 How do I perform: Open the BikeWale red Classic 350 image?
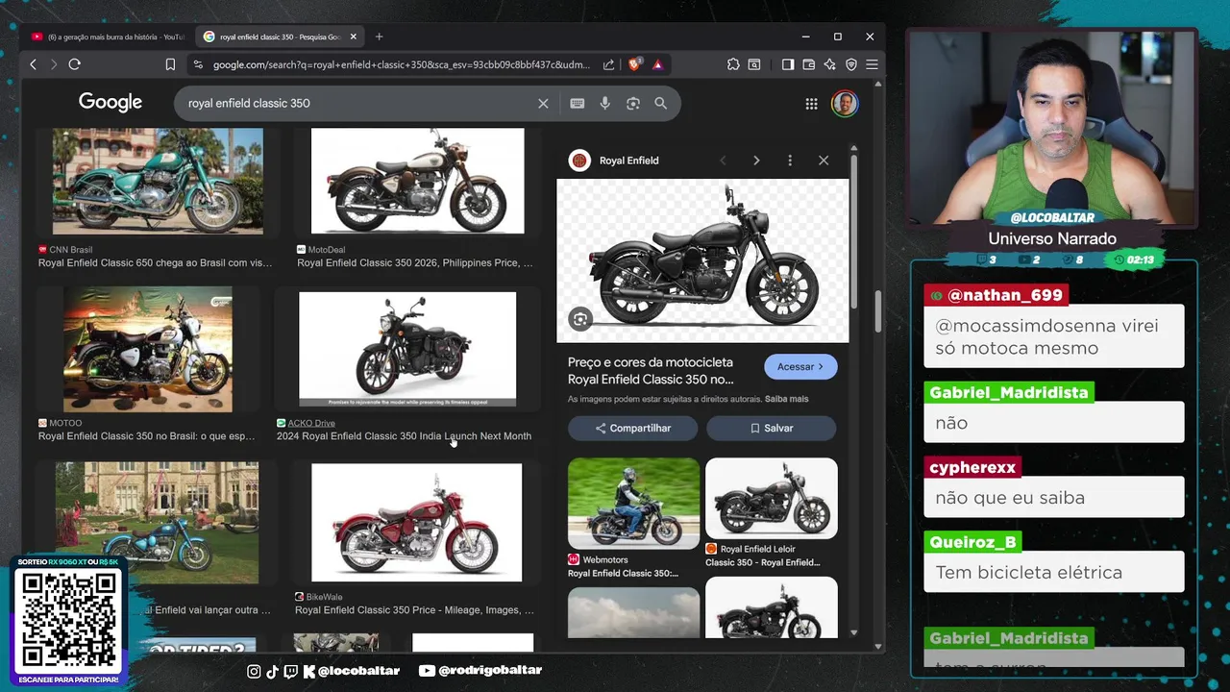click(417, 523)
